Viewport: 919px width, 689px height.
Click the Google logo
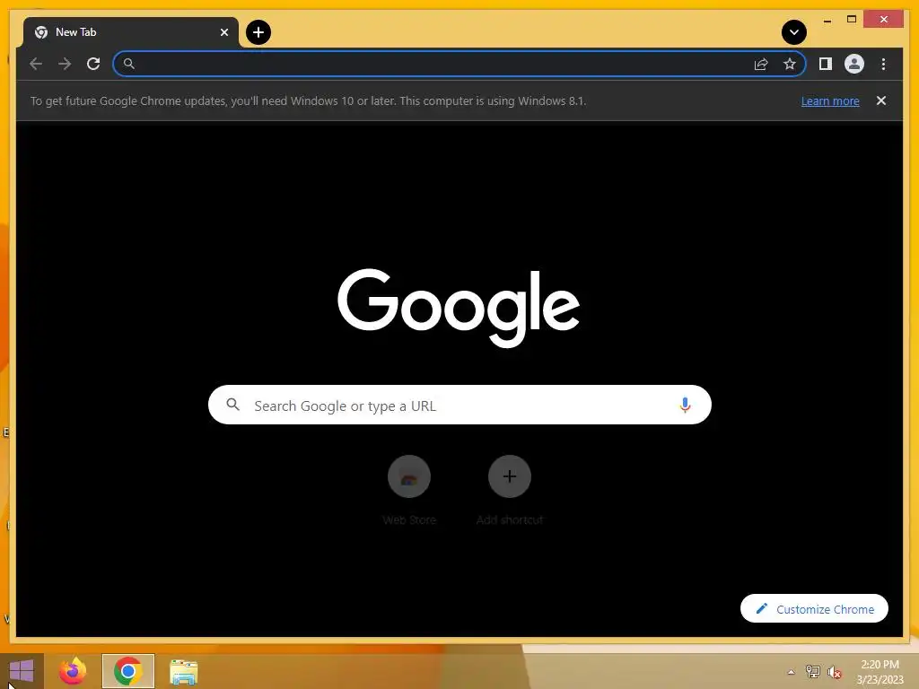coord(459,307)
